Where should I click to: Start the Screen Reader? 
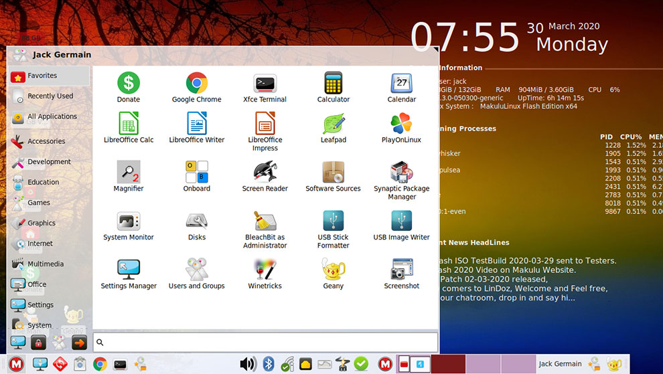click(265, 177)
